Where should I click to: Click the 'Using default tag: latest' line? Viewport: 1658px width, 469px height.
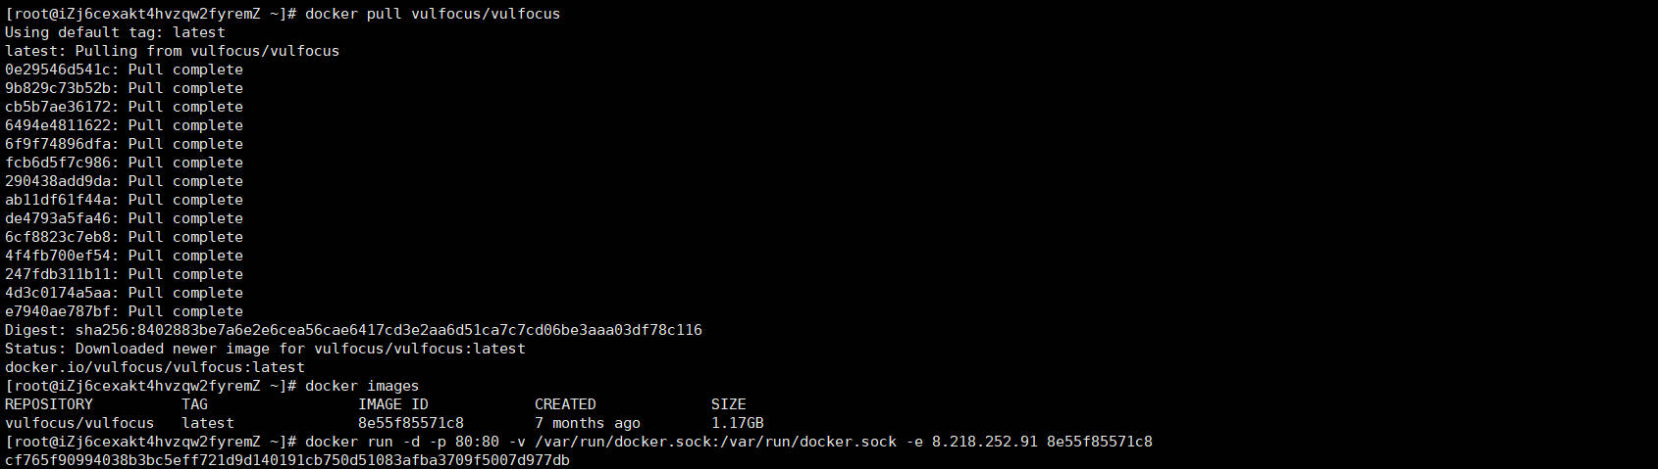(115, 32)
